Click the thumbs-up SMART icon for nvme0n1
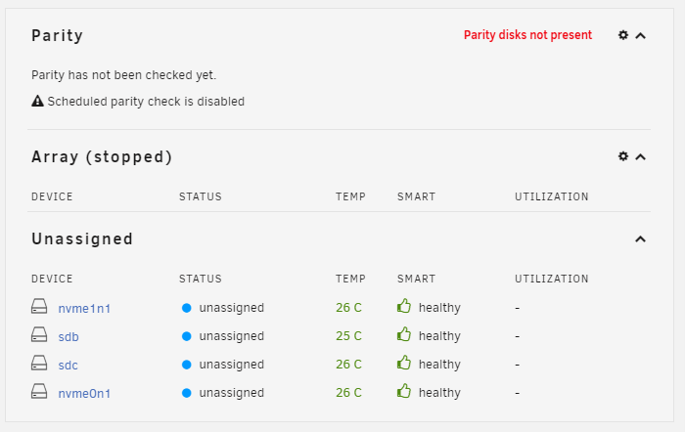 click(404, 391)
